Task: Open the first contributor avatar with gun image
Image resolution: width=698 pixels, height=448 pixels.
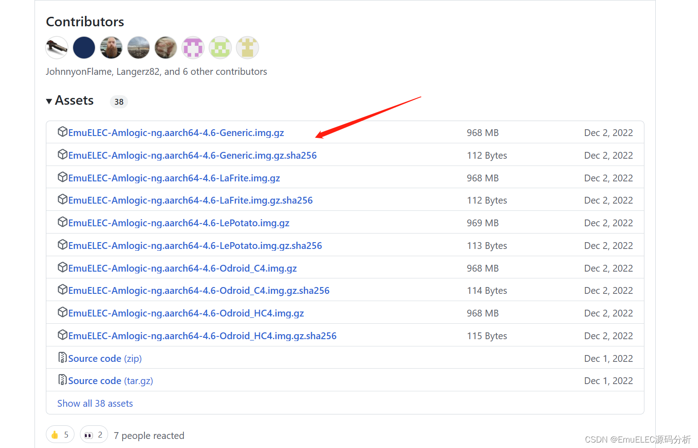Action: [x=57, y=48]
